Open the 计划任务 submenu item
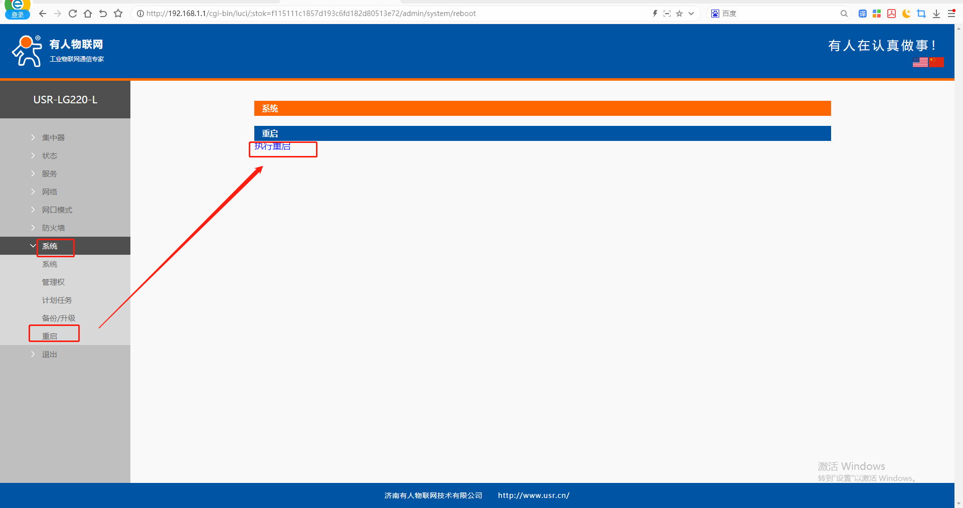The width and height of the screenshot is (963, 508). click(x=57, y=300)
